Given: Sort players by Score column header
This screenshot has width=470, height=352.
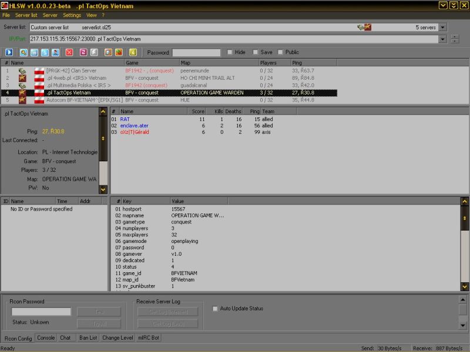Looking at the screenshot, I should click(x=197, y=111).
